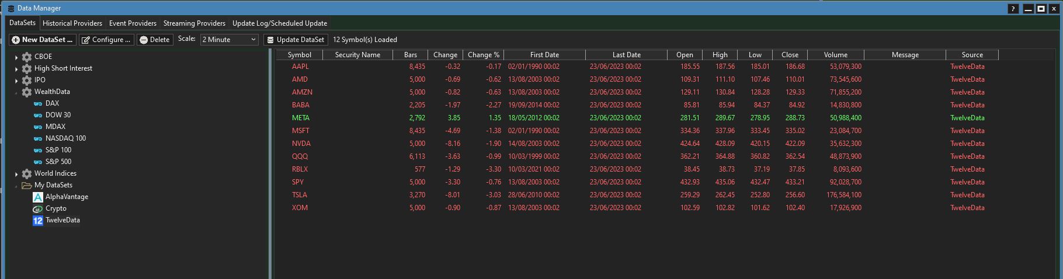Expand the IPO tree node
Screen dimensions: 1063x279
point(16,81)
